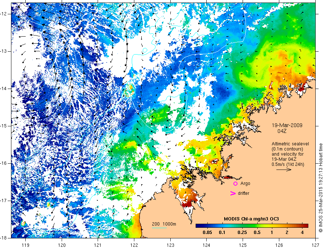Screen dimensions: 323x249
Task: Click the colorbar value '0.25'
Action: [x=242, y=233]
